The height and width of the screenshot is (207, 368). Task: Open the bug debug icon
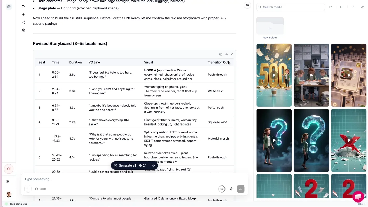(x=23, y=30)
